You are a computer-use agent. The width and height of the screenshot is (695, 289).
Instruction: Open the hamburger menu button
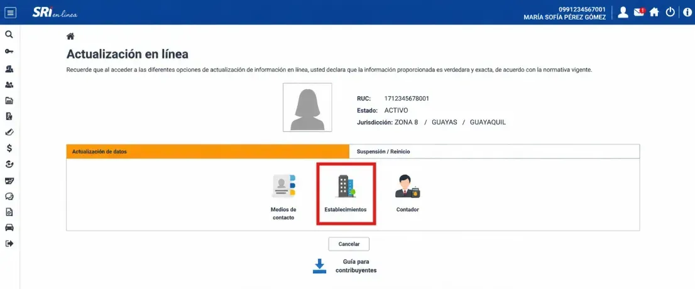point(10,12)
